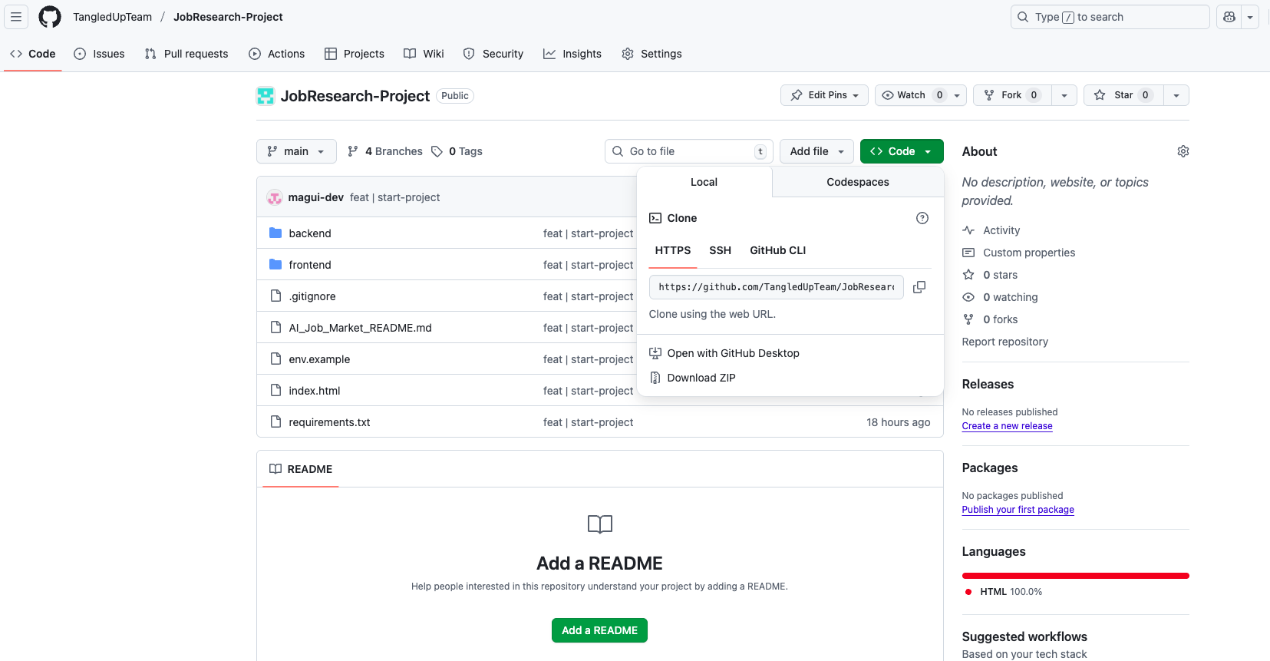This screenshot has width=1270, height=661.
Task: View the 0 Tags link
Action: [x=457, y=151]
